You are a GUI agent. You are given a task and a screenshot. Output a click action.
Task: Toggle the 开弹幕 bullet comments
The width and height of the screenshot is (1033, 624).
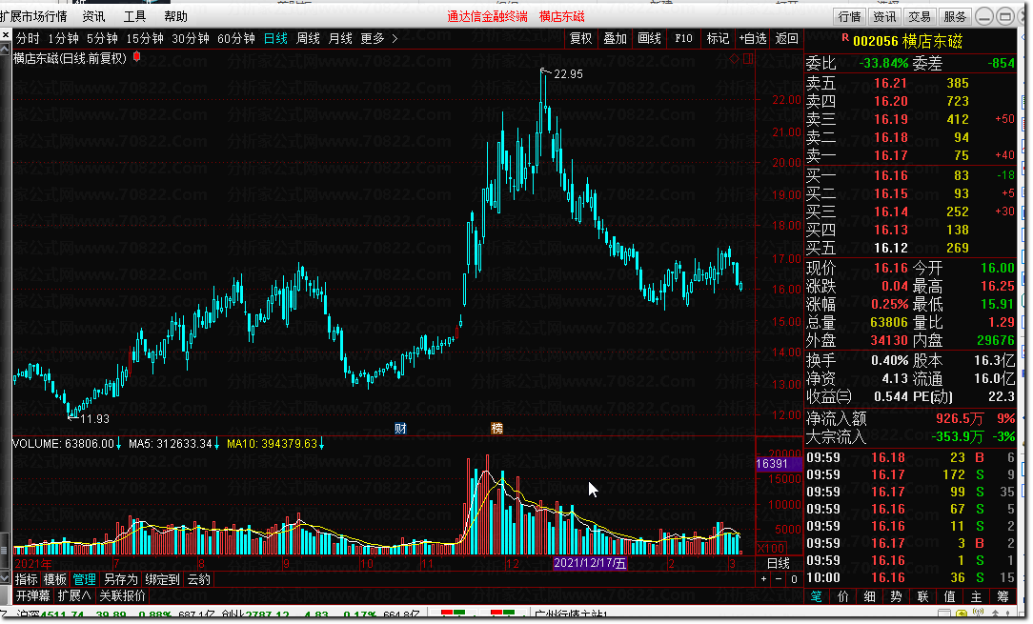tap(33, 596)
